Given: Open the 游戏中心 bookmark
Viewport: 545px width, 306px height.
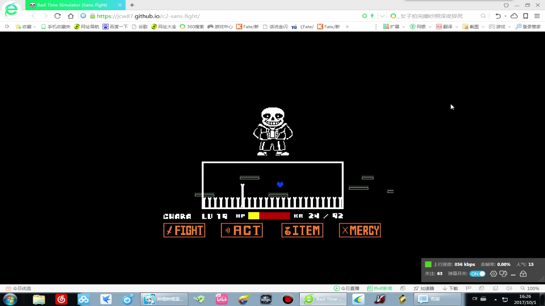Looking at the screenshot, I should [220, 26].
